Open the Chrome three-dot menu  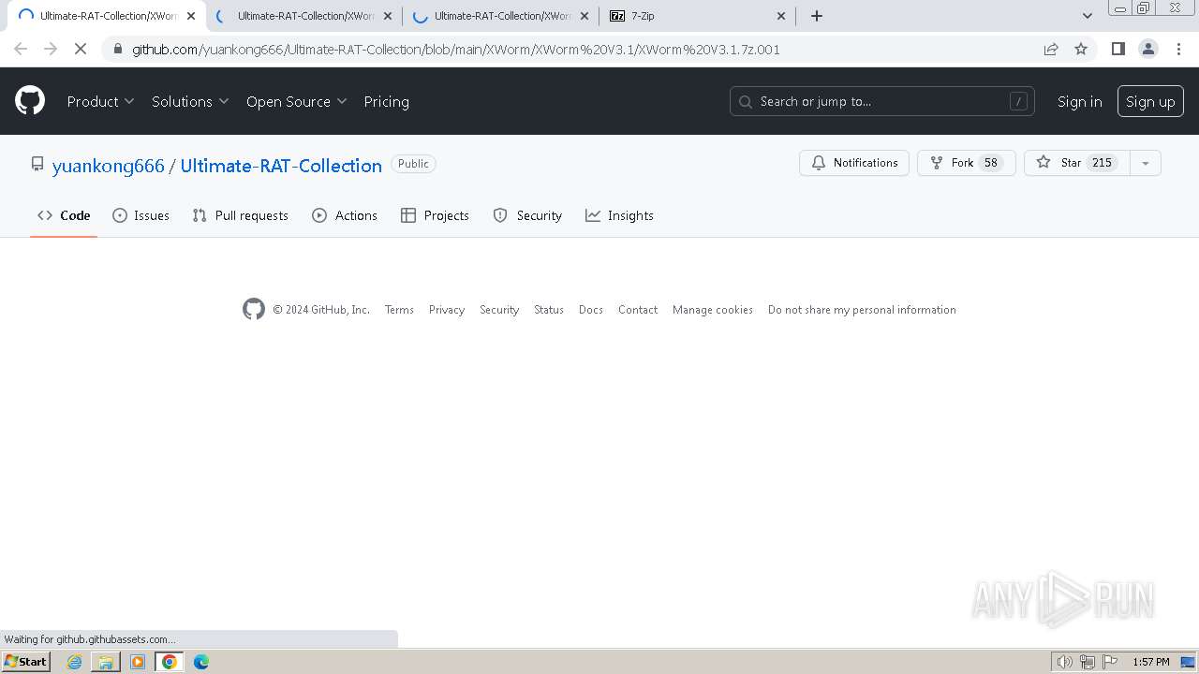click(1177, 49)
